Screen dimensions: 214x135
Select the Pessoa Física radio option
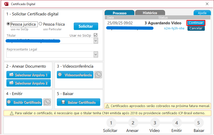tap(41, 24)
